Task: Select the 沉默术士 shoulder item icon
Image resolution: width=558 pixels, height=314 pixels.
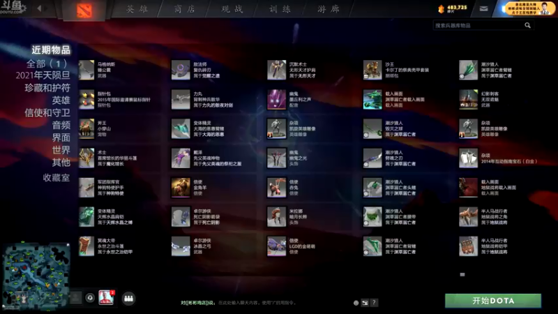Action: click(x=276, y=70)
